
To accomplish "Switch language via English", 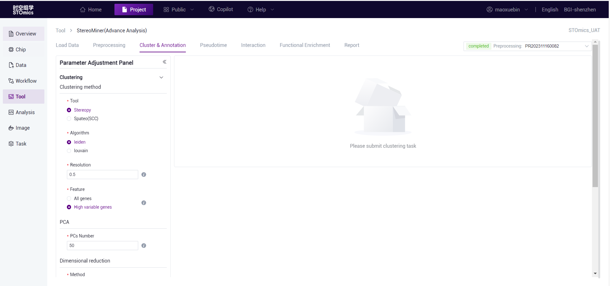I will [x=550, y=10].
